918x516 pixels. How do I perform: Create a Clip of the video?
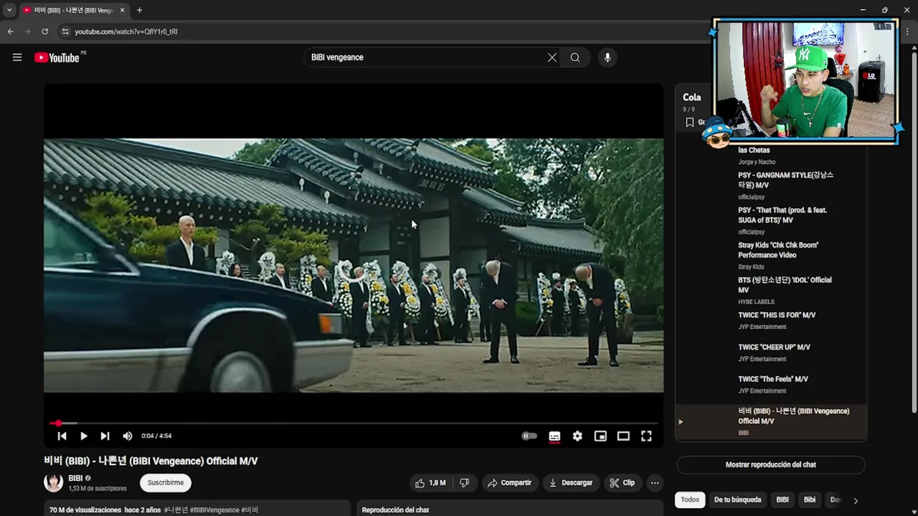[x=622, y=483]
